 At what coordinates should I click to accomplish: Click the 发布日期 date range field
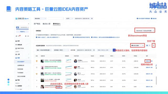click(86, 50)
